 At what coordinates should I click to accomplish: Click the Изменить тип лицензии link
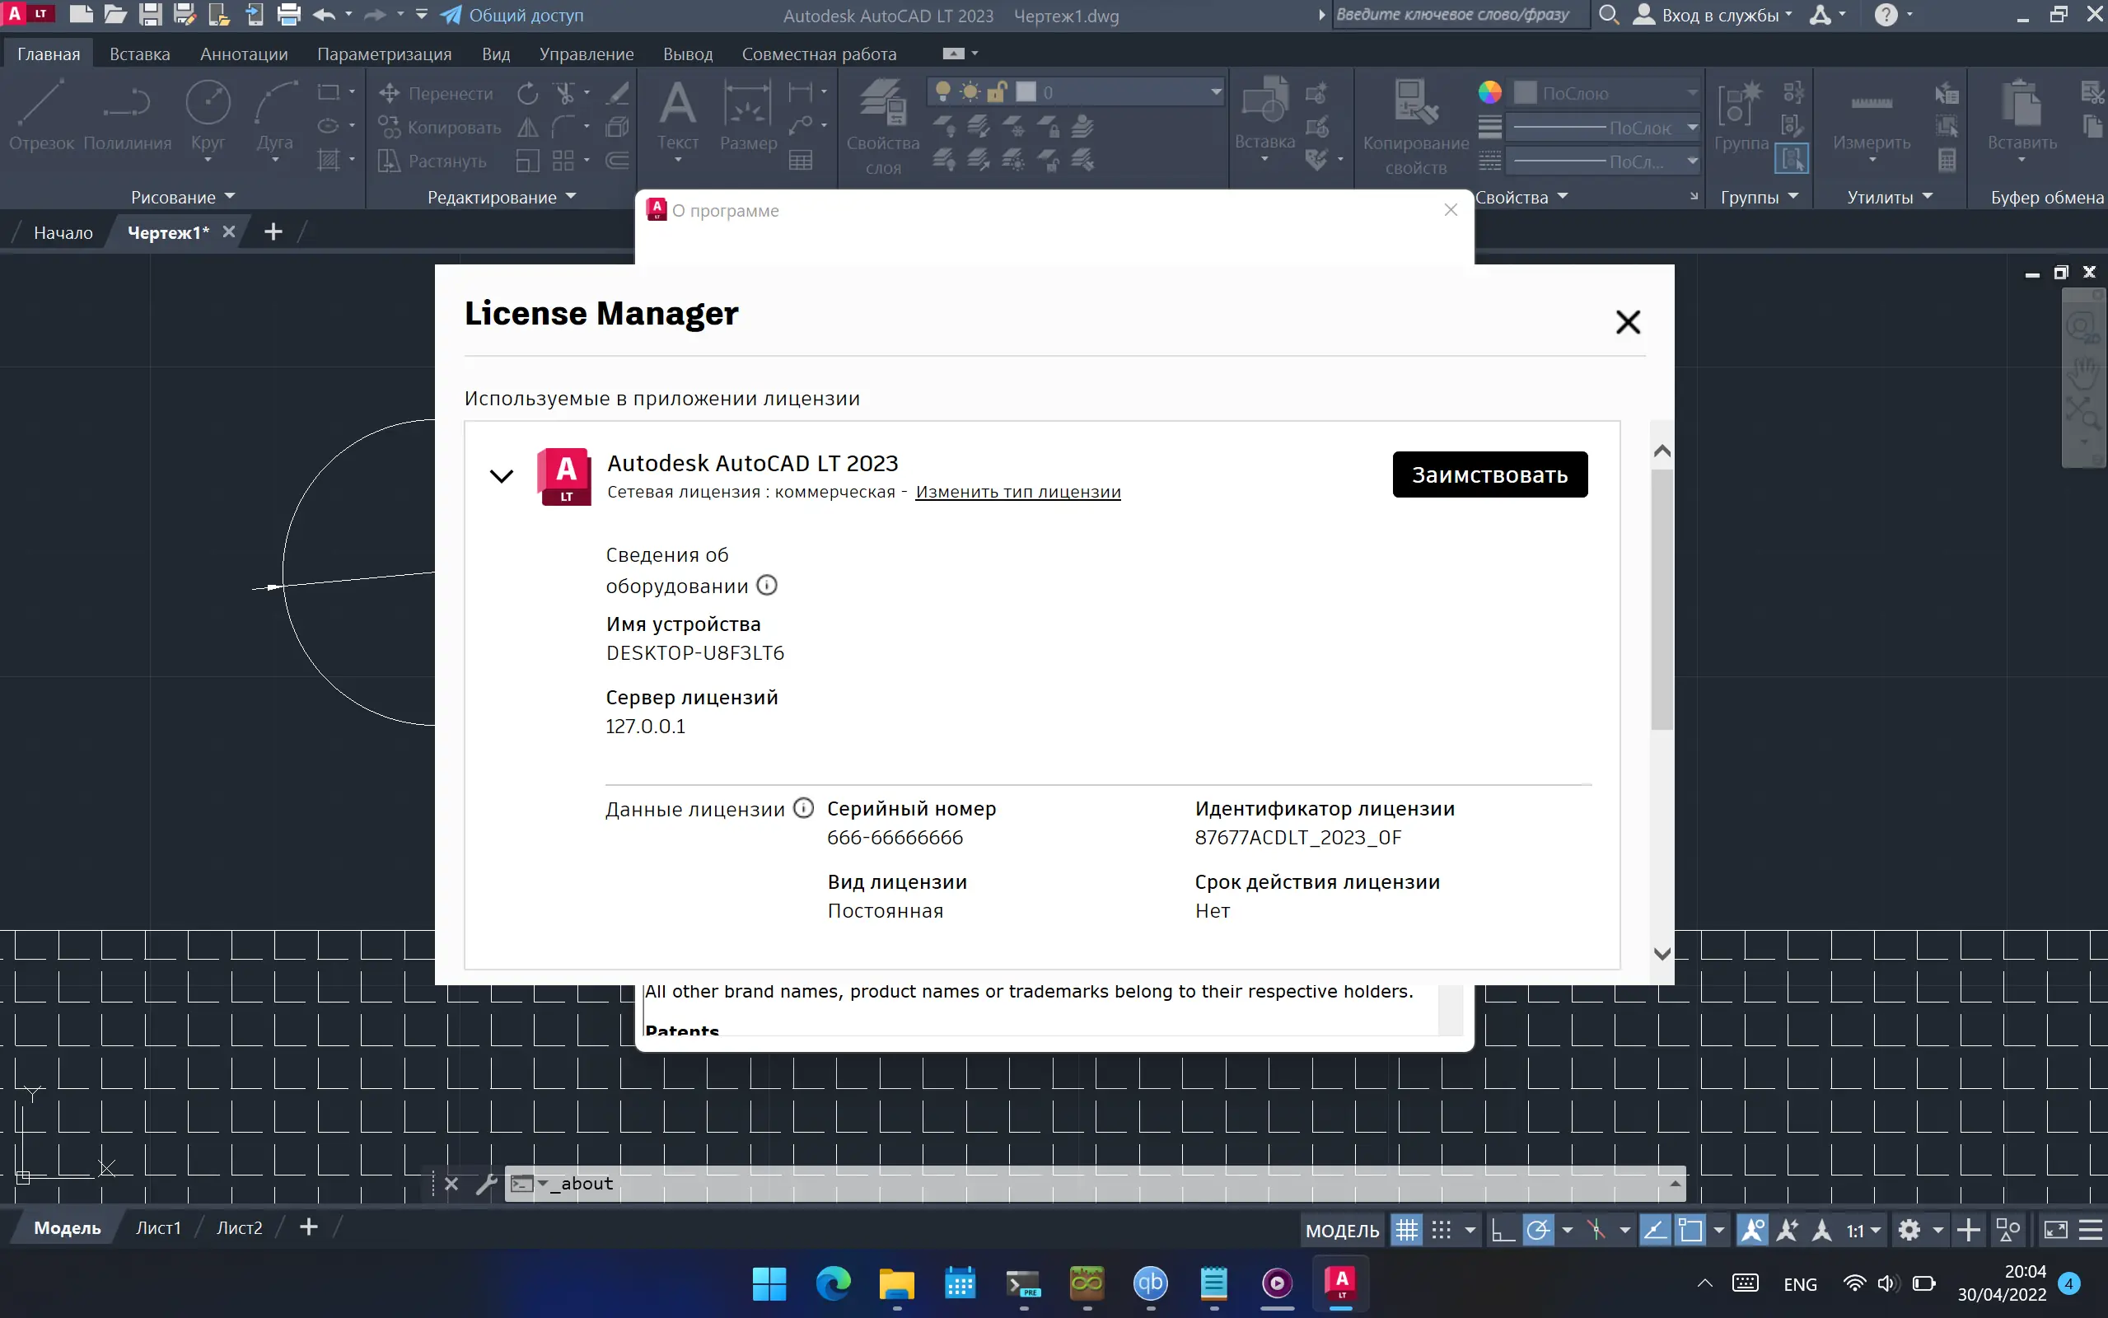coord(1017,492)
